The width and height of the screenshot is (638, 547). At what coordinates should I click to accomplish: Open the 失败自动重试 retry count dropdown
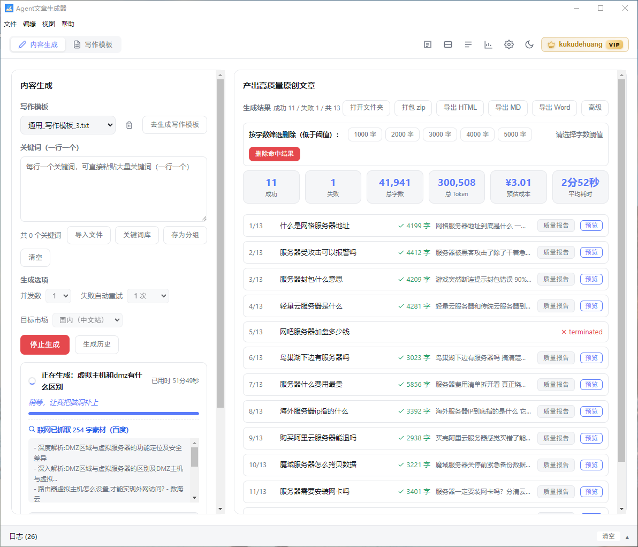(x=148, y=296)
